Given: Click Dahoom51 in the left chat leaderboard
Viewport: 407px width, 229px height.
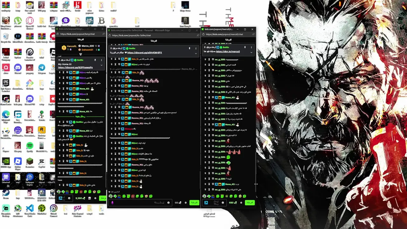Looking at the screenshot, I should pos(87,50).
